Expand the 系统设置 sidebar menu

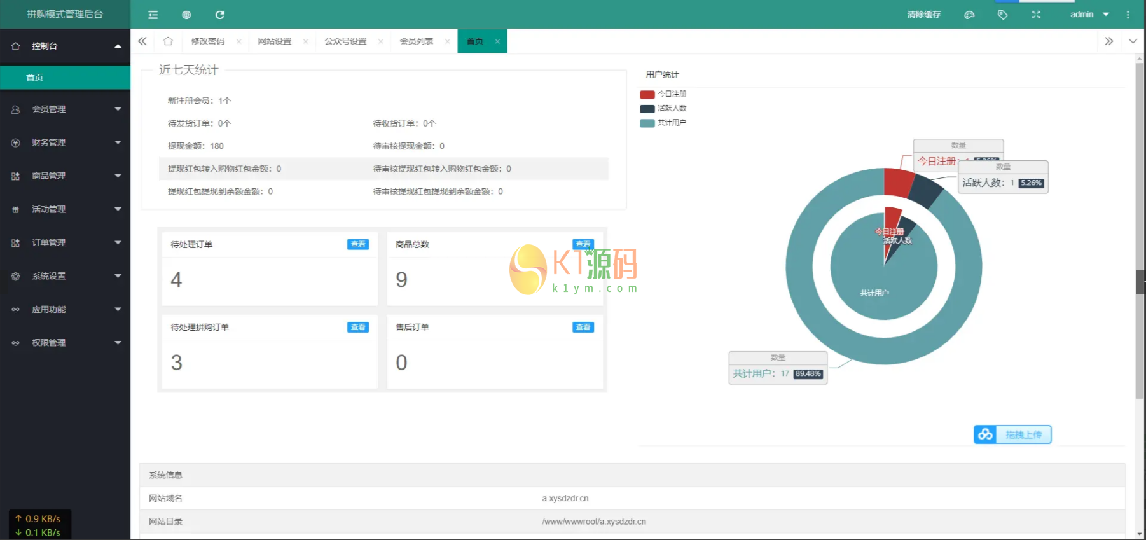pyautogui.click(x=65, y=276)
